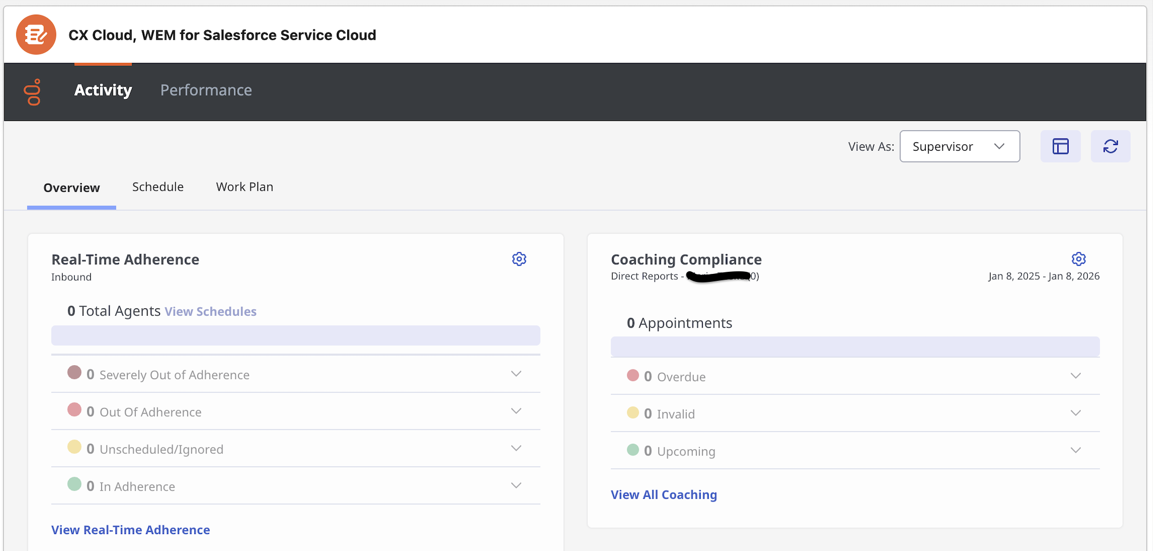
Task: Open the dashboard layout icon button
Action: [1060, 147]
